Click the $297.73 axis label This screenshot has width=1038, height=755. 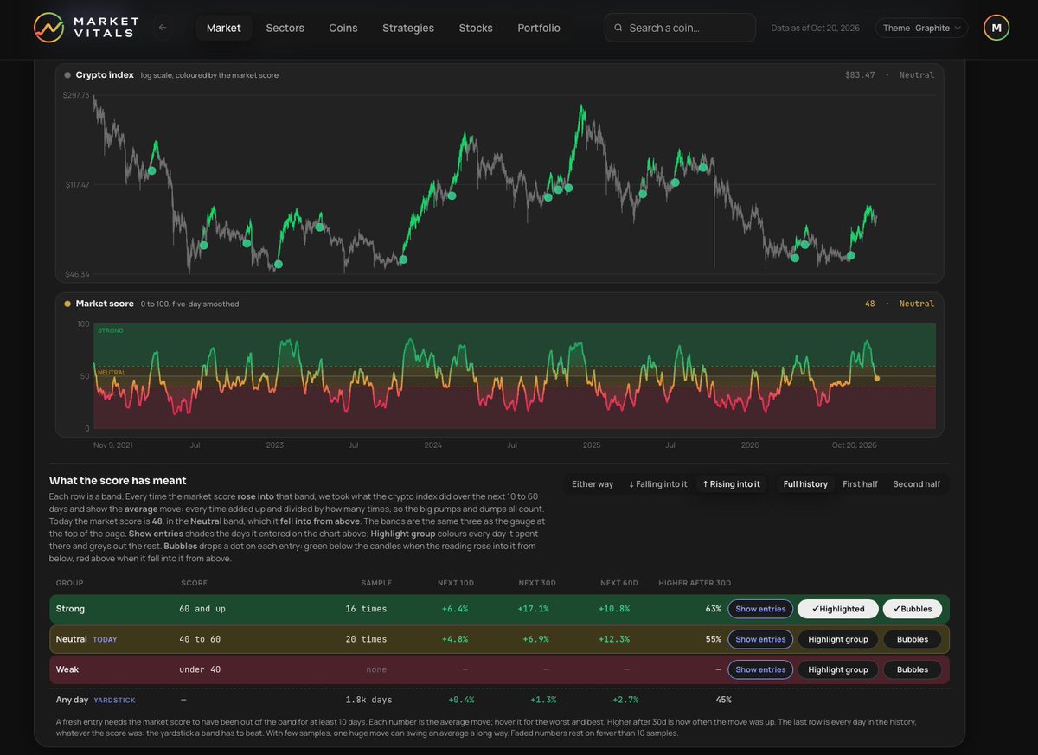point(76,95)
